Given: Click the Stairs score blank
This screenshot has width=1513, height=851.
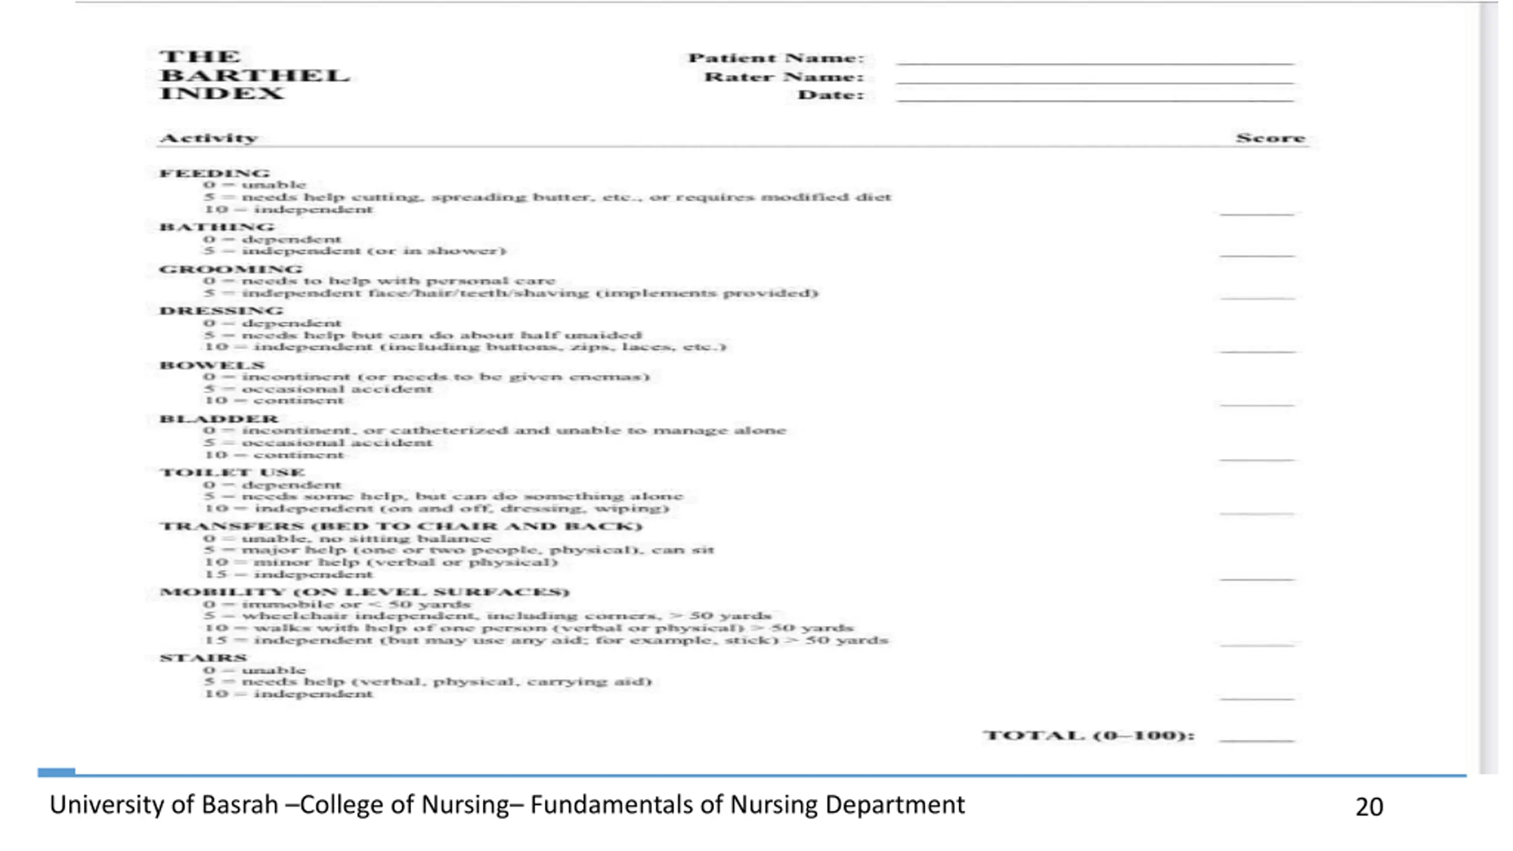Looking at the screenshot, I should 1257,699.
